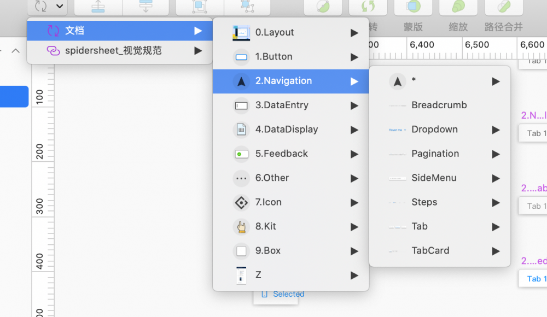Choose the * navigation symbol group
This screenshot has height=317, width=547.
click(x=440, y=81)
